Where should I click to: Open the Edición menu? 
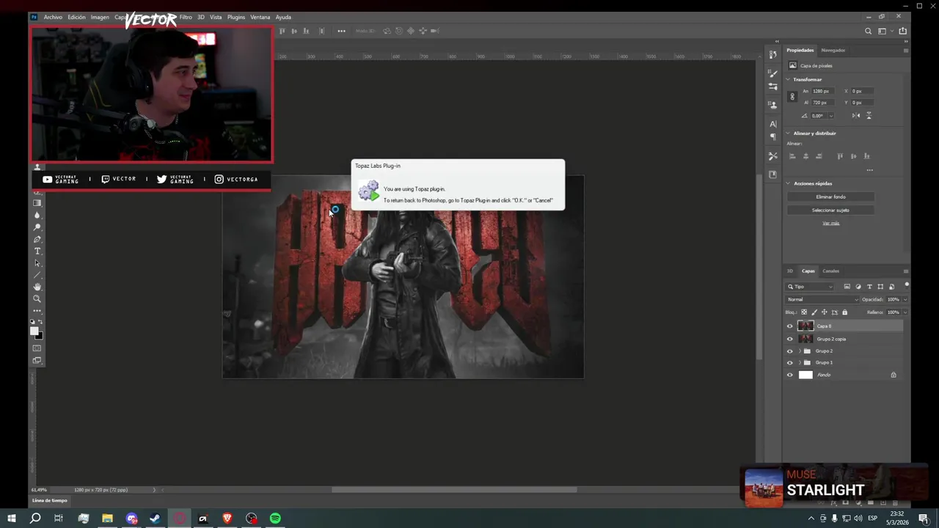[x=77, y=17]
